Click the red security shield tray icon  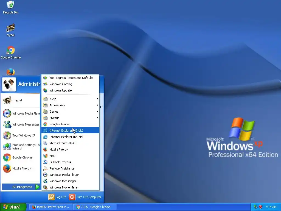[x=261, y=207]
